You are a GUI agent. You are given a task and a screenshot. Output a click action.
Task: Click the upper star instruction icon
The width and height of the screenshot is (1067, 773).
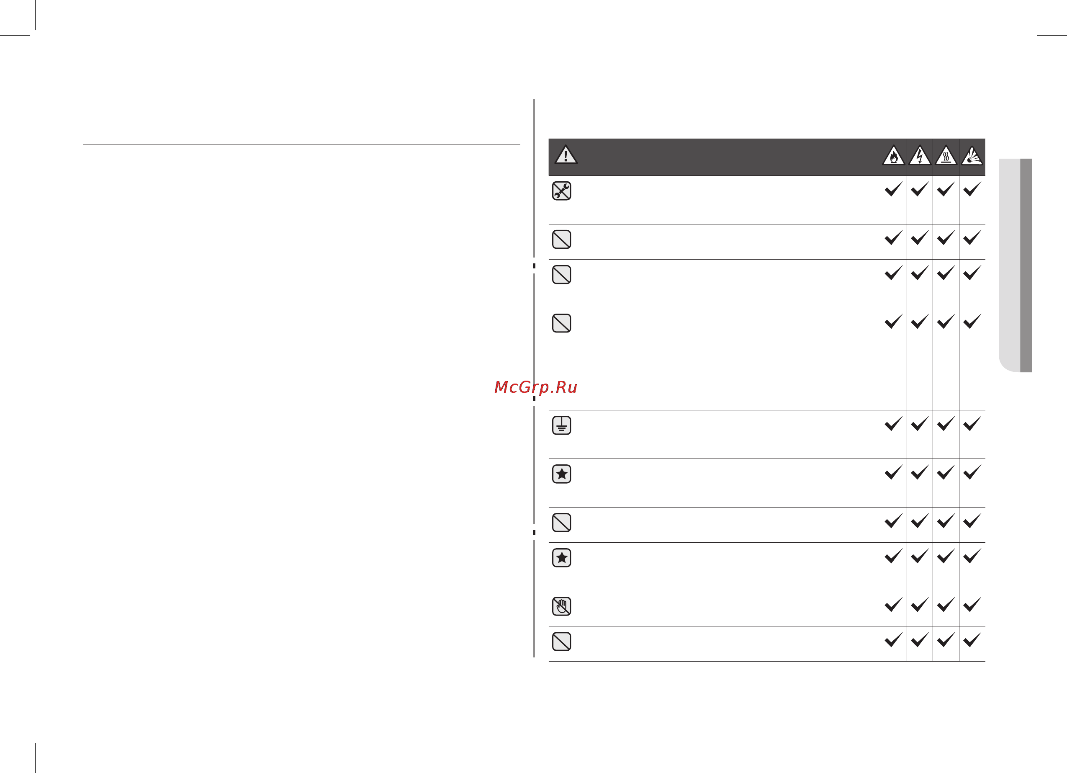pos(561,474)
